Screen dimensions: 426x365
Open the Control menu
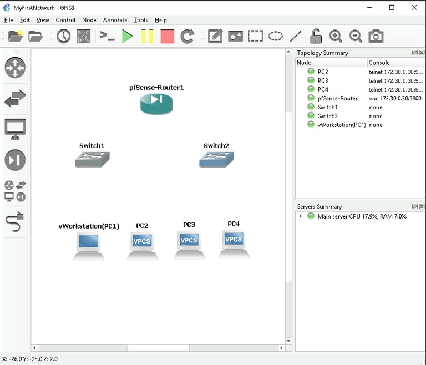[x=65, y=20]
